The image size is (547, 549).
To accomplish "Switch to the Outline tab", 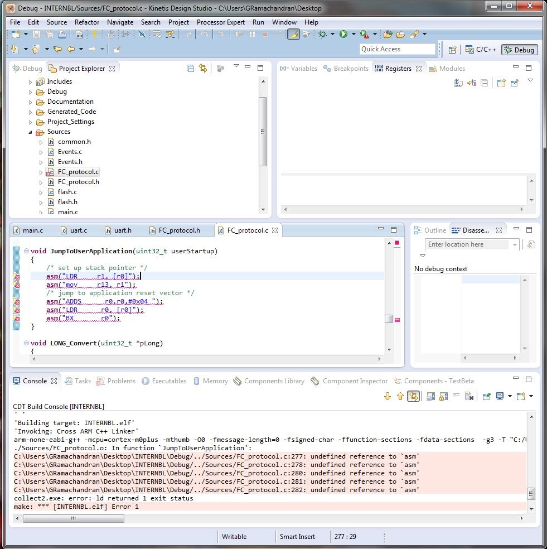I will click(430, 230).
